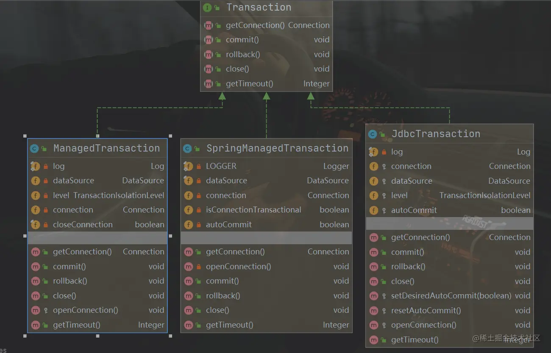Click the resetAutoCommit() method name
This screenshot has width=551, height=353.
pos(426,311)
